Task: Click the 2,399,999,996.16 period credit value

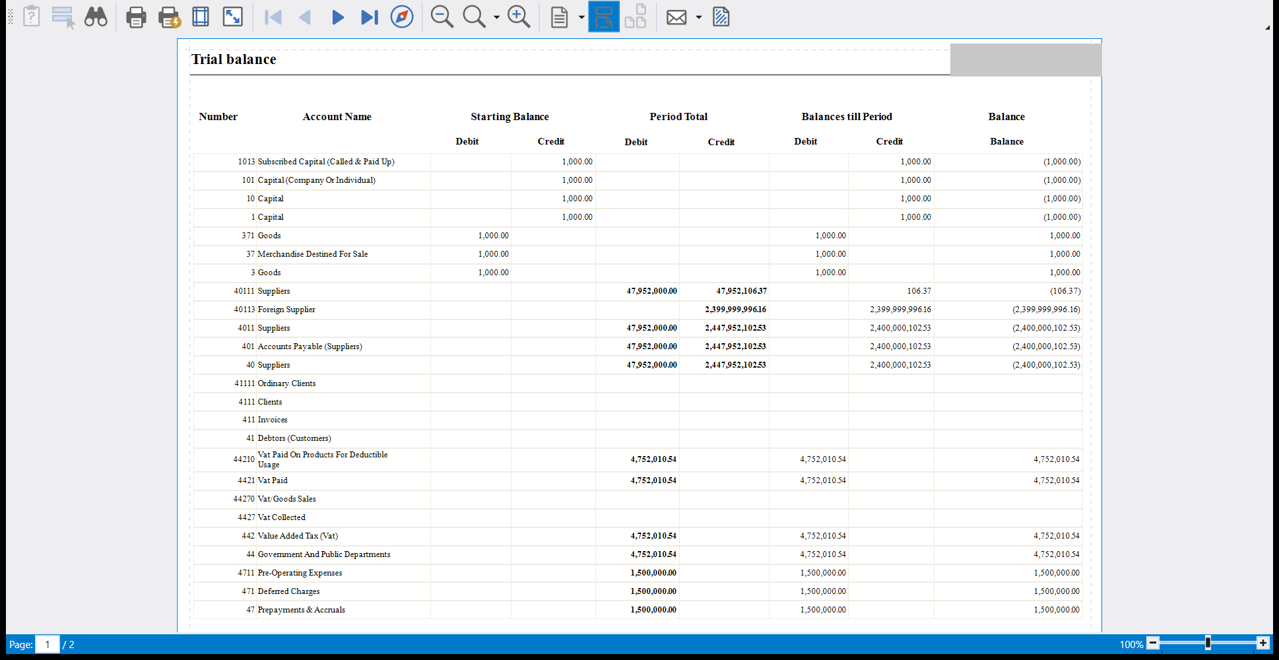Action: coord(735,310)
